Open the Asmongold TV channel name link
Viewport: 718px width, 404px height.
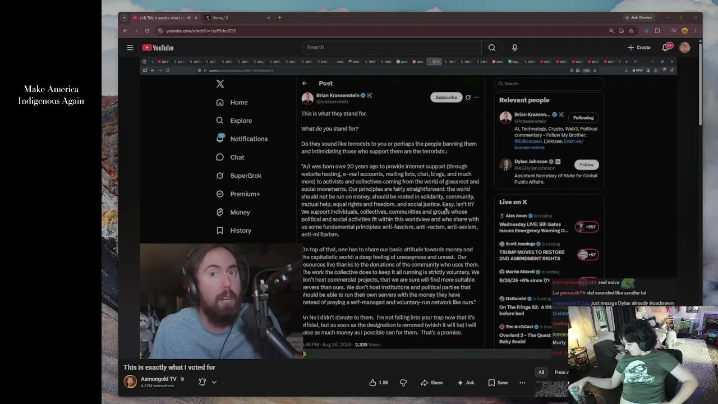(159, 379)
